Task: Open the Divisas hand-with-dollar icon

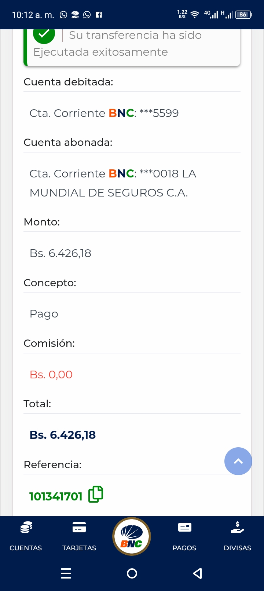Action: (238, 527)
